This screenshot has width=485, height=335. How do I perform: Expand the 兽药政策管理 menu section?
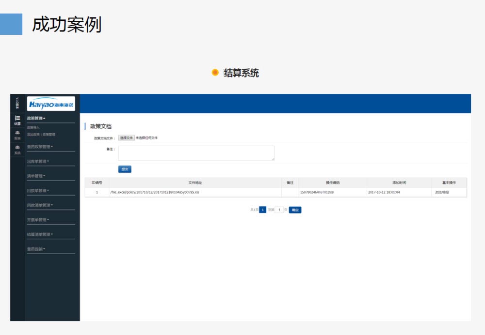coord(40,147)
